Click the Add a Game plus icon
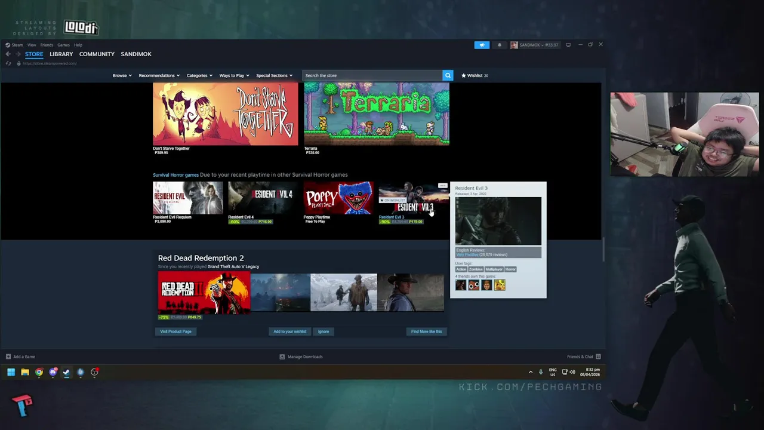 pos(8,357)
